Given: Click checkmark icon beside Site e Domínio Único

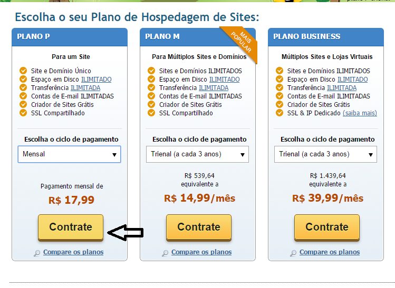Looking at the screenshot, I should tap(23, 71).
